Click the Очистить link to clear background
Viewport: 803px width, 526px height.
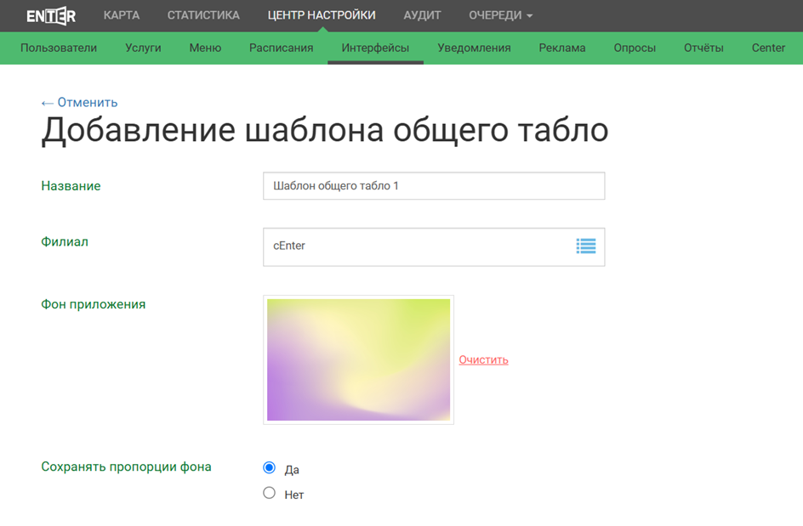[483, 359]
